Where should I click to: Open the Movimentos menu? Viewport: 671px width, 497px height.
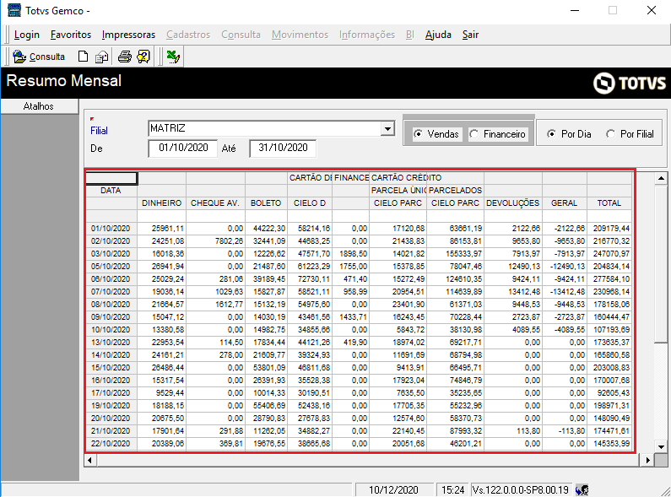pos(300,35)
